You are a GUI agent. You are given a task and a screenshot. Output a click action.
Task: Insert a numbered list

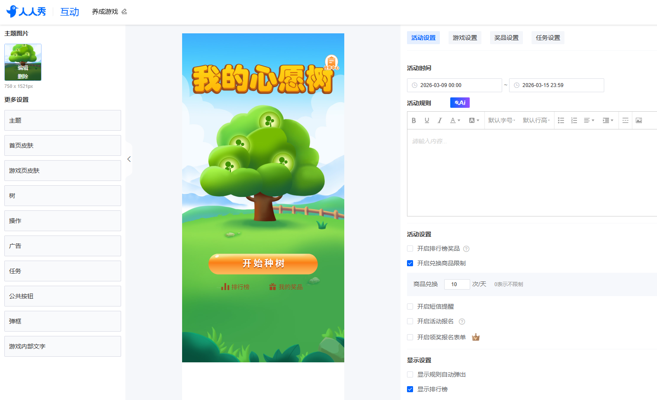[574, 120]
